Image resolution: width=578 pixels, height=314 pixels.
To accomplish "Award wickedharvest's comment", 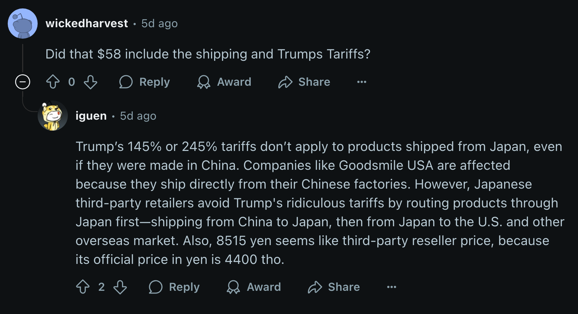I will [x=224, y=82].
